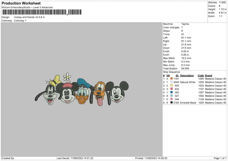The height and width of the screenshot is (161, 228).
Task: Click the Production Worksheet title
Action: pyautogui.click(x=21, y=3)
